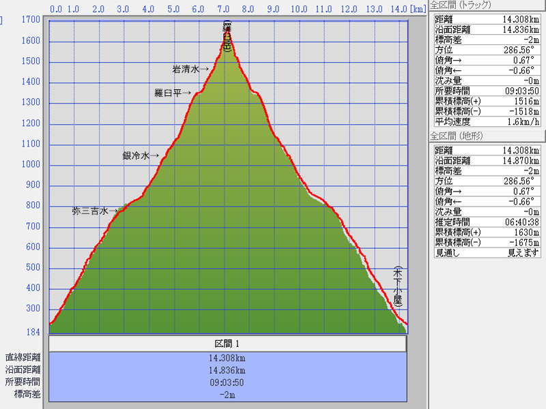Click the 7.0 km tick on distance axis
This screenshot has height=409, width=546.
[x=223, y=10]
